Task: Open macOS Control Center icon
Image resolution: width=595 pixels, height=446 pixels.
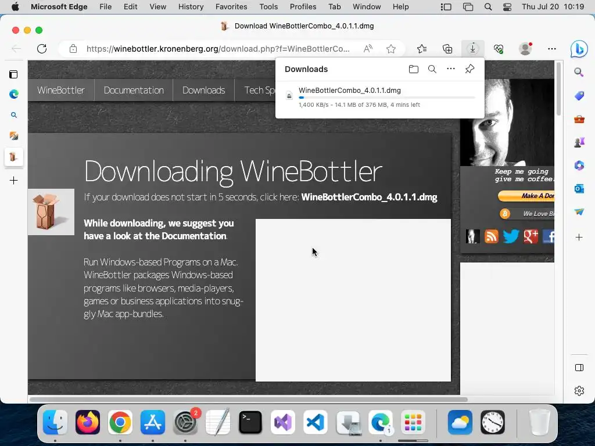Action: coord(507,7)
